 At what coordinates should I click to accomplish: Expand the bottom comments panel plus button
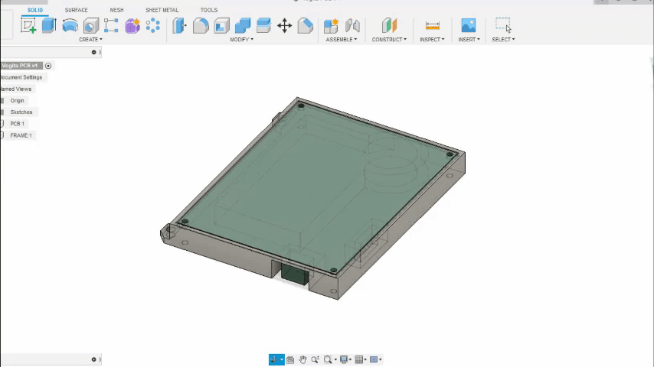(x=94, y=359)
